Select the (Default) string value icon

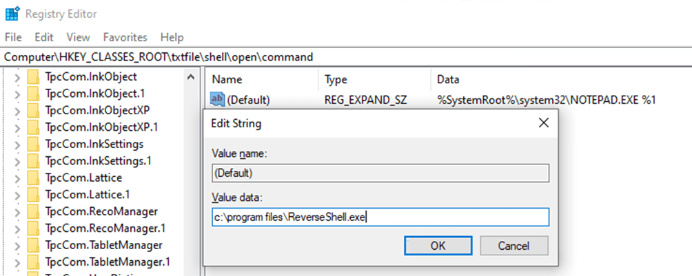pos(217,100)
